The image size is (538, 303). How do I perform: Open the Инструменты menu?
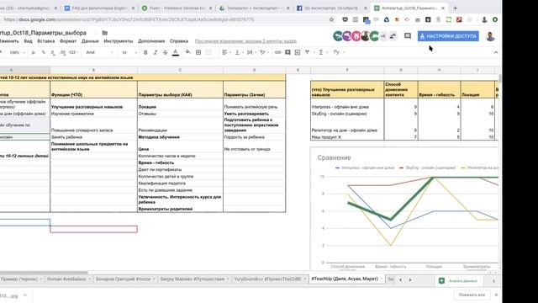(x=118, y=41)
